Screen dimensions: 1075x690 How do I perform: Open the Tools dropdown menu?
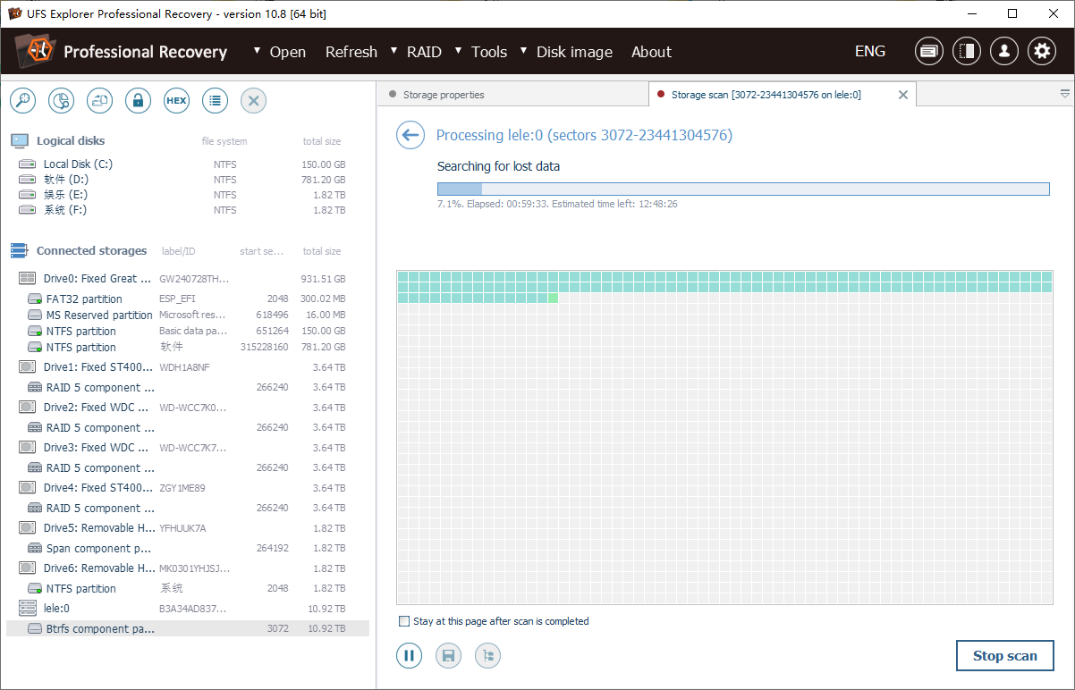coord(480,52)
